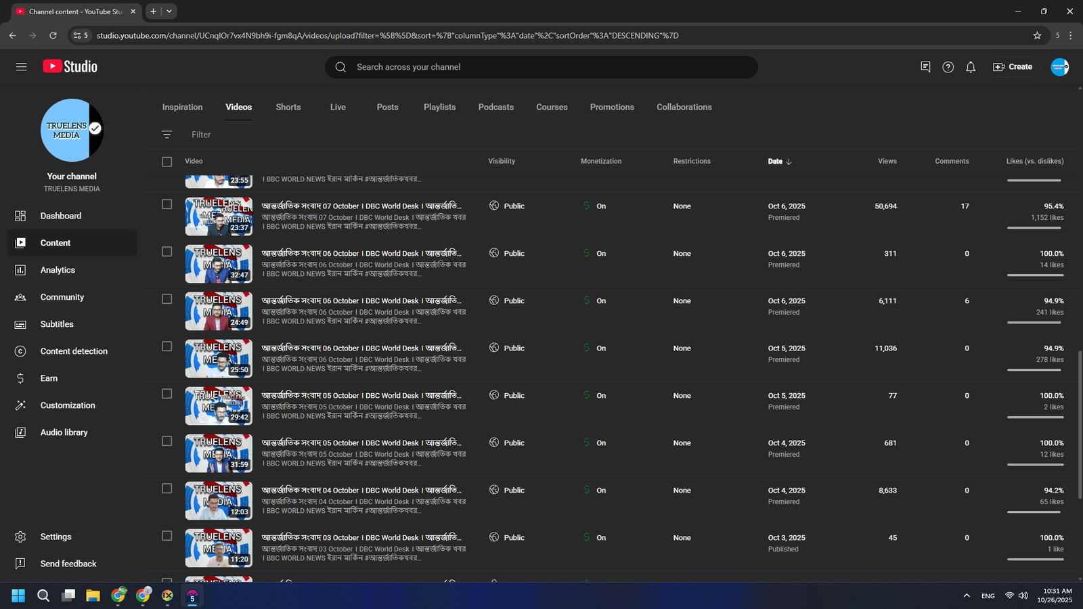Click the Content detection copyright icon

(20, 351)
